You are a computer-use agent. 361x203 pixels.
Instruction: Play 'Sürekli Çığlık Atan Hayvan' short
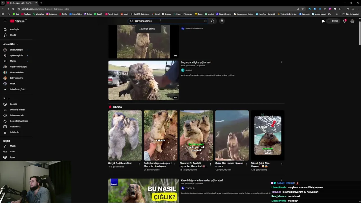tap(268, 135)
